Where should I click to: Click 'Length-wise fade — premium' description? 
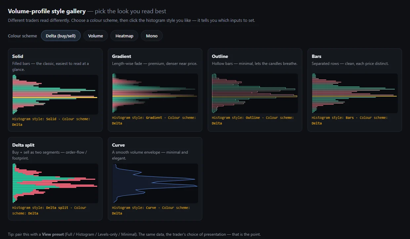[x=155, y=64]
